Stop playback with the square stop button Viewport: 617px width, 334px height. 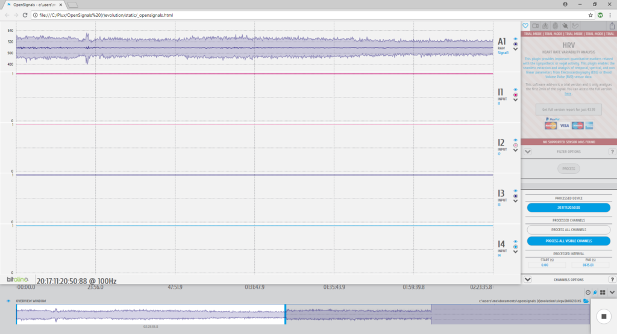pyautogui.click(x=604, y=317)
